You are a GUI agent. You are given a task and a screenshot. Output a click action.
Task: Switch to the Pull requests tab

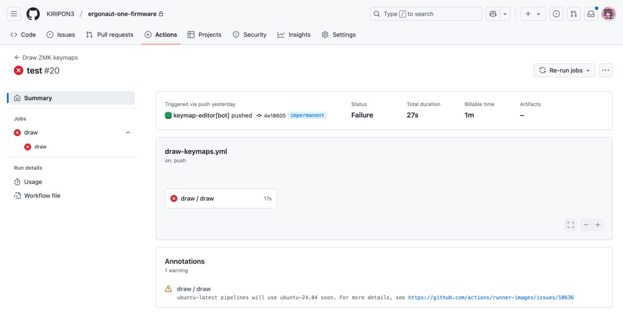[110, 35]
